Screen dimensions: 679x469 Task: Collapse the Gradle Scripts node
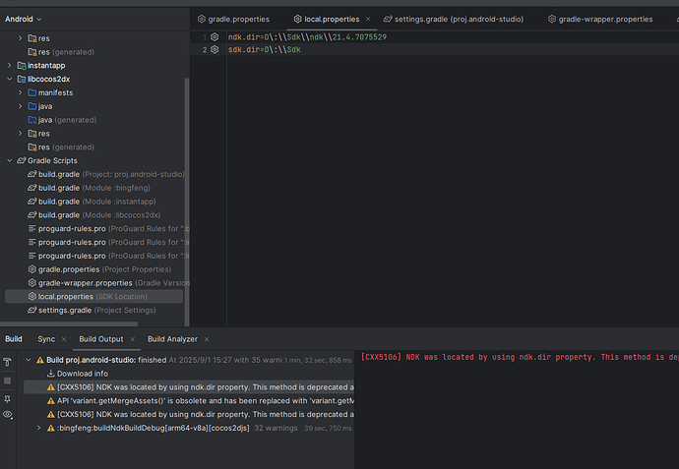click(x=10, y=160)
